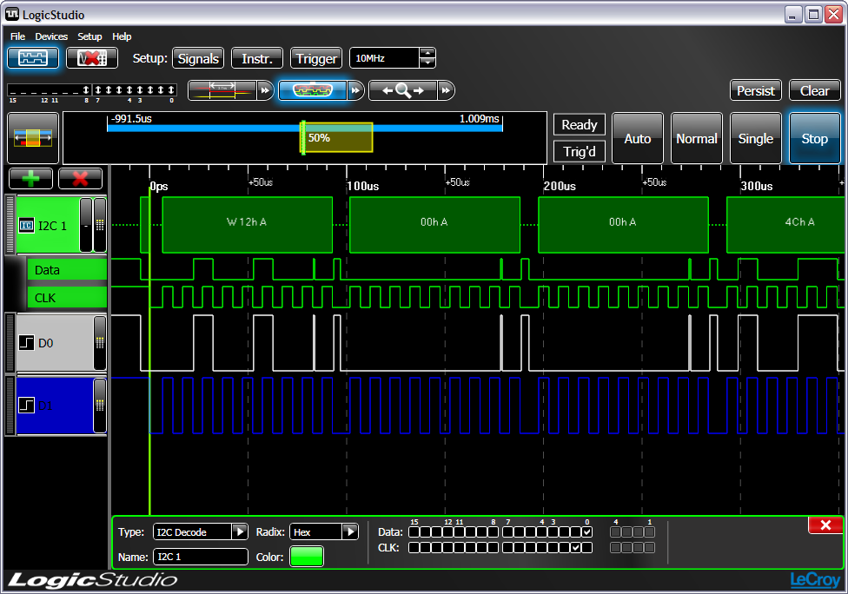Toggle the protocol decode display tool
The width and height of the screenshot is (848, 594).
click(x=313, y=90)
